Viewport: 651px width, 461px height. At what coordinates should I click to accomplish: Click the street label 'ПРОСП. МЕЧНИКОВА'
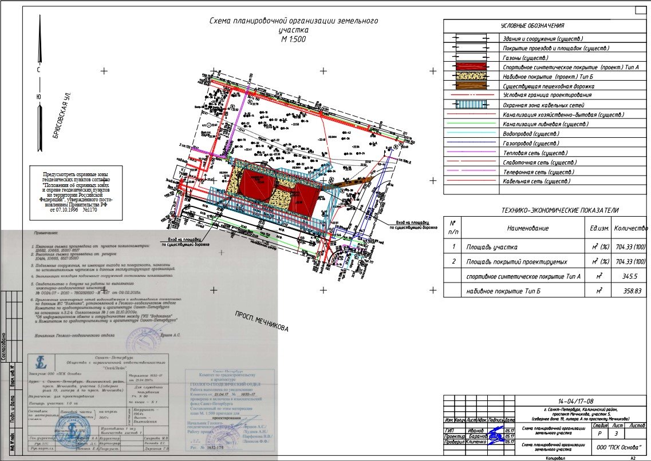pos(262,321)
